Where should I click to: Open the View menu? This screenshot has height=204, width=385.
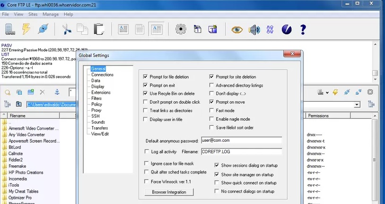18,14
